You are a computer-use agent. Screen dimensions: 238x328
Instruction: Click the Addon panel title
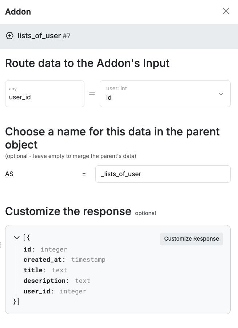(18, 12)
